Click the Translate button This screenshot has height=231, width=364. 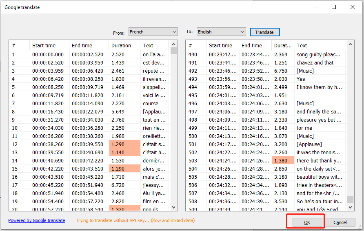pos(265,32)
